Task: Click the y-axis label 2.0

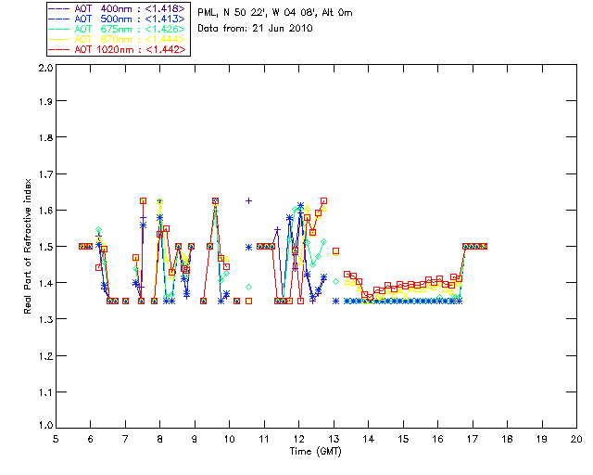Action: tap(45, 69)
